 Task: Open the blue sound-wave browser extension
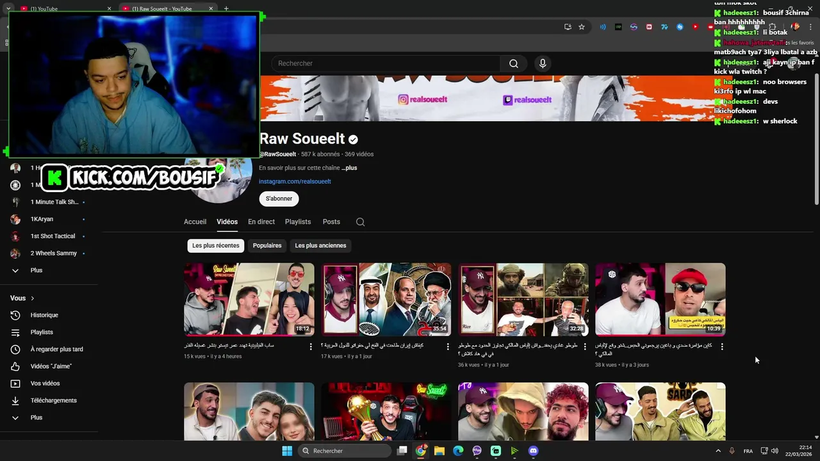coord(603,27)
